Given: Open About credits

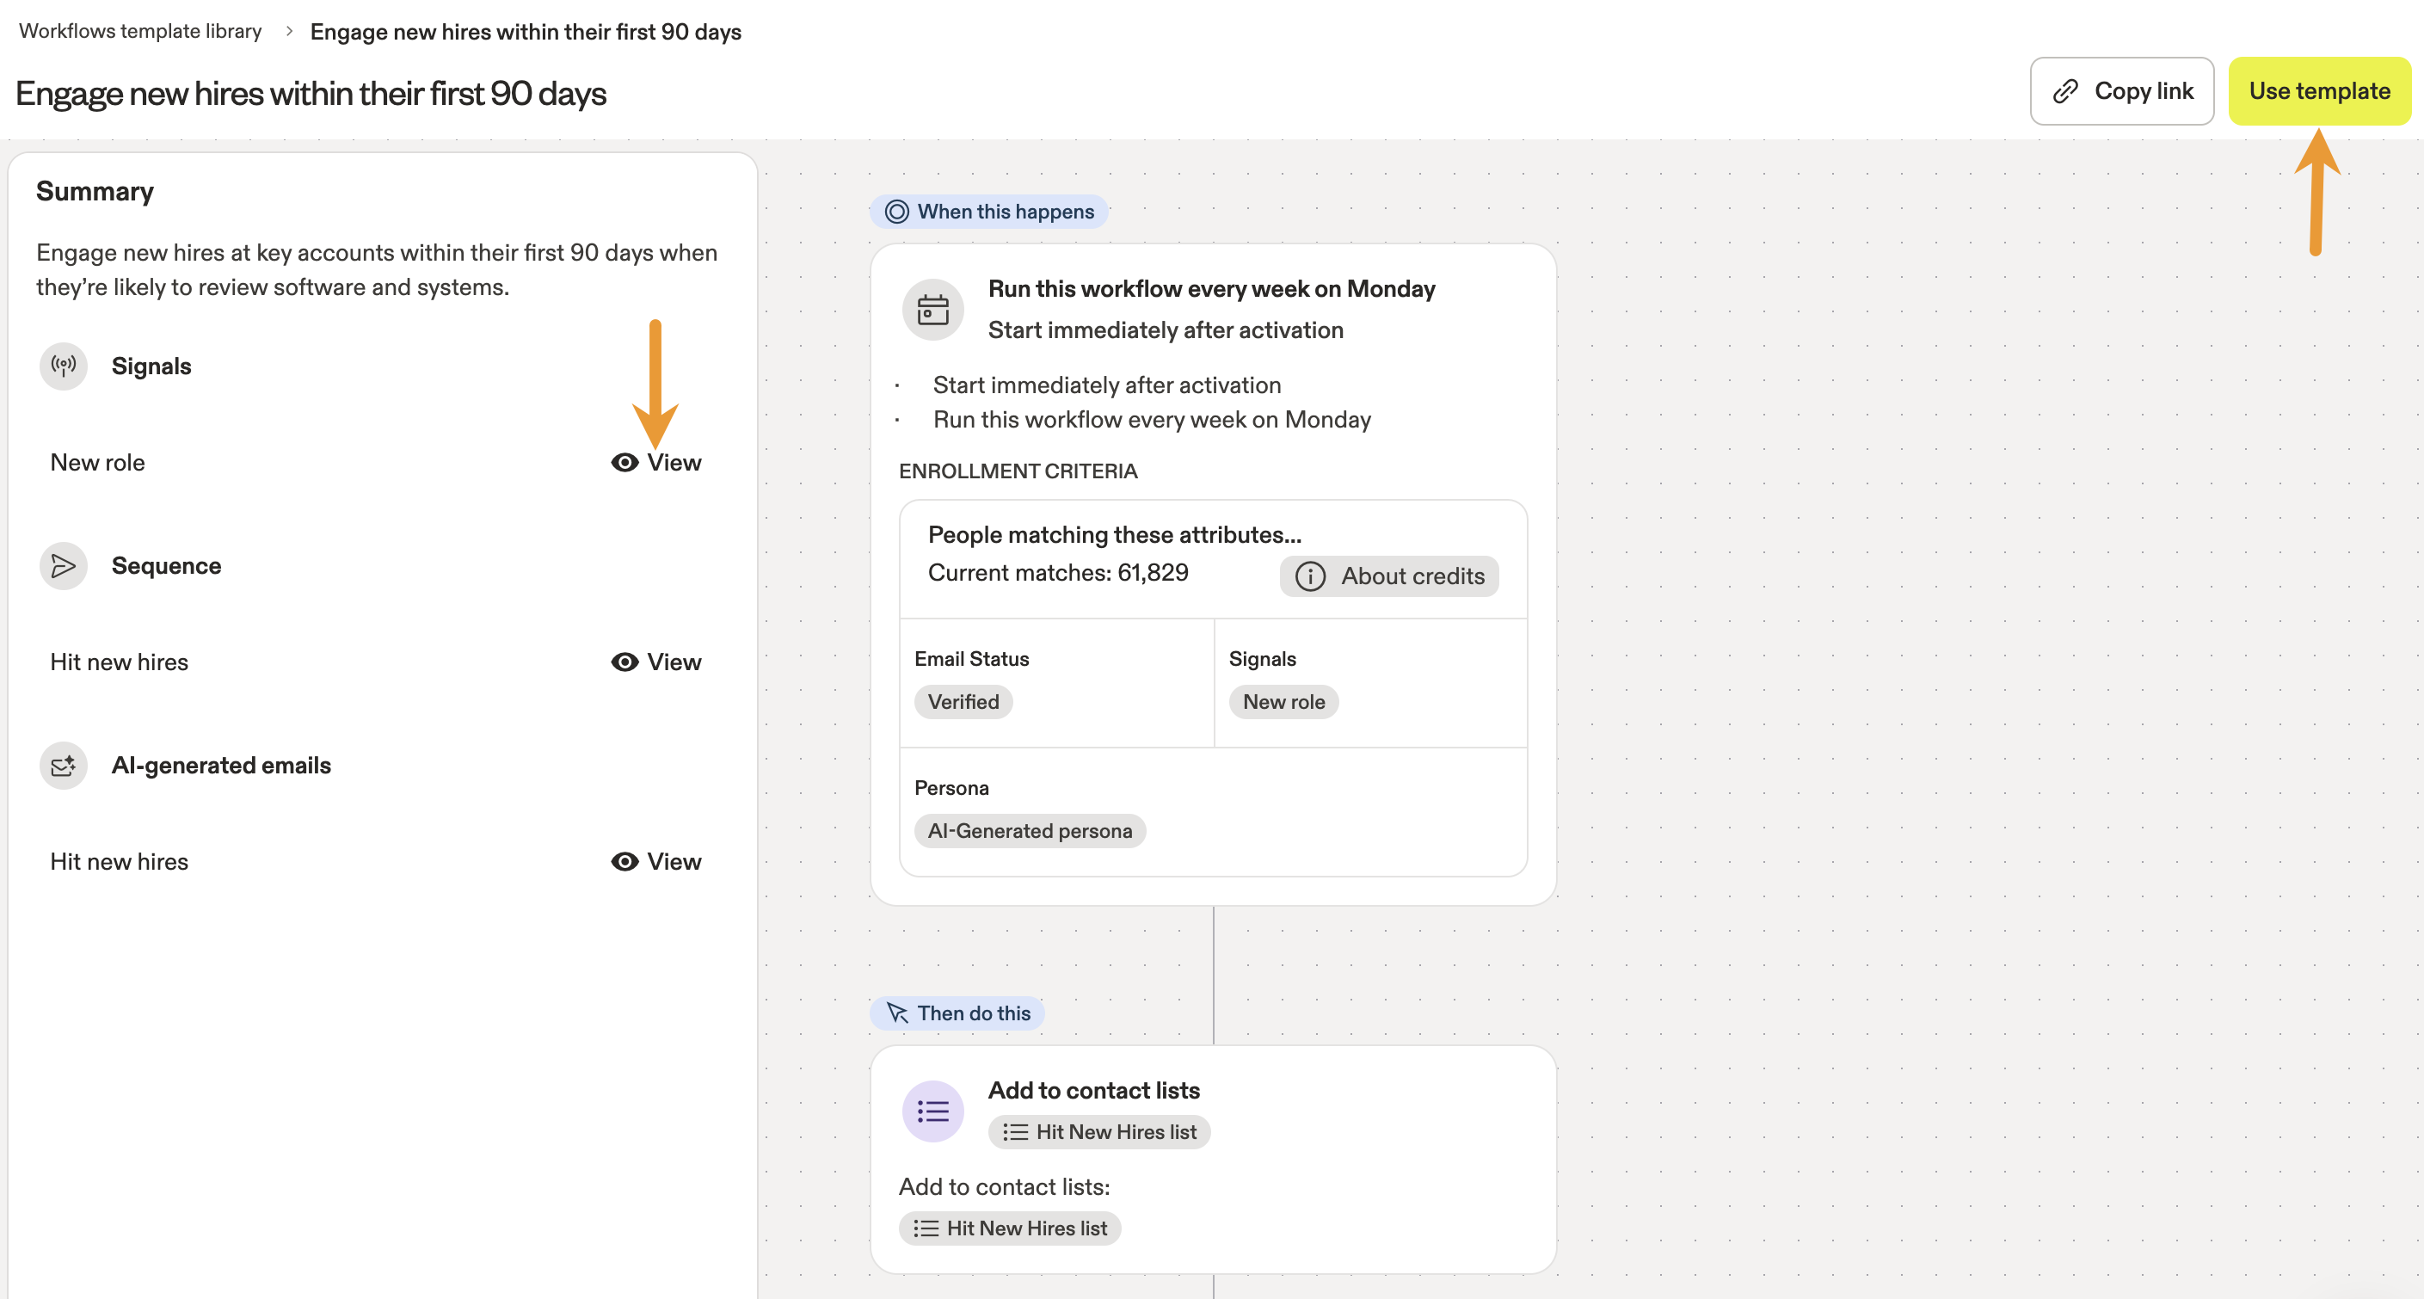Looking at the screenshot, I should pyautogui.click(x=1388, y=576).
